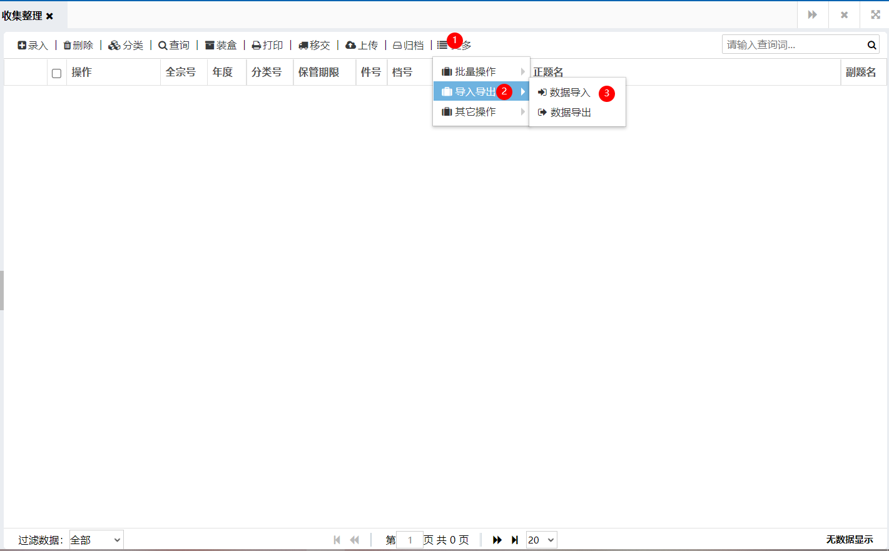Expand the 批量操作 submenu

point(481,72)
